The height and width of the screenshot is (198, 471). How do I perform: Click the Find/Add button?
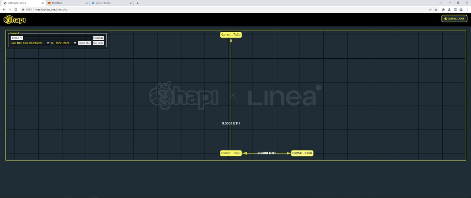click(98, 38)
